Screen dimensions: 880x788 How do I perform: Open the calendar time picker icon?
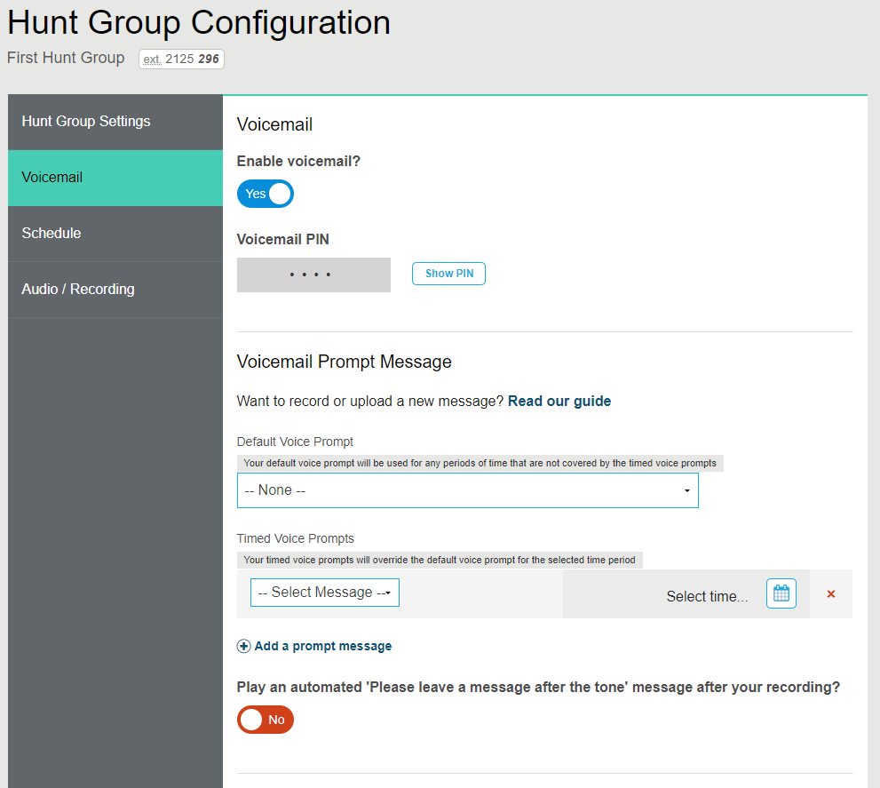(x=781, y=593)
